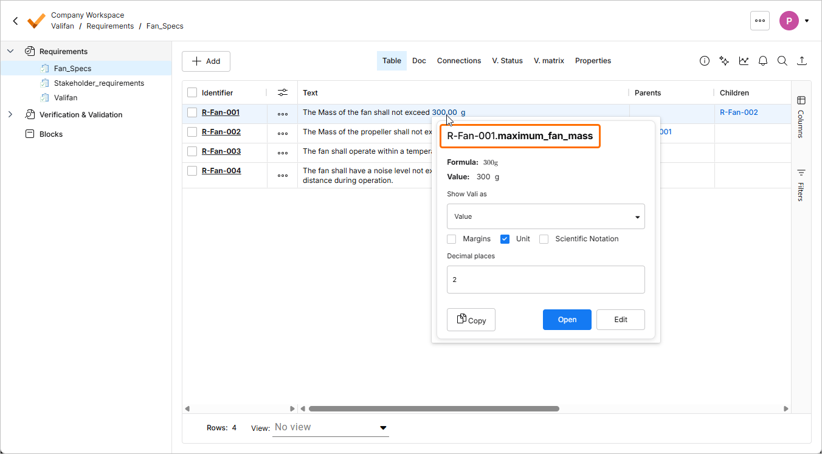Click the notifications bell icon

[x=763, y=61]
